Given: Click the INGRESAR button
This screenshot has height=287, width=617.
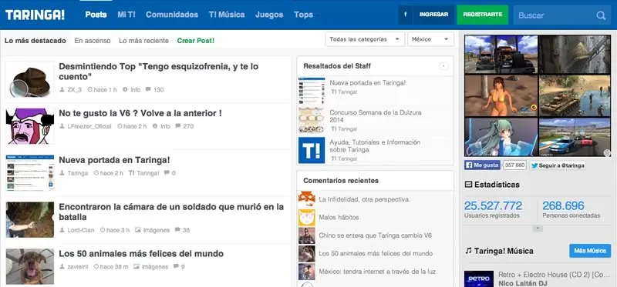Looking at the screenshot, I should pyautogui.click(x=433, y=15).
